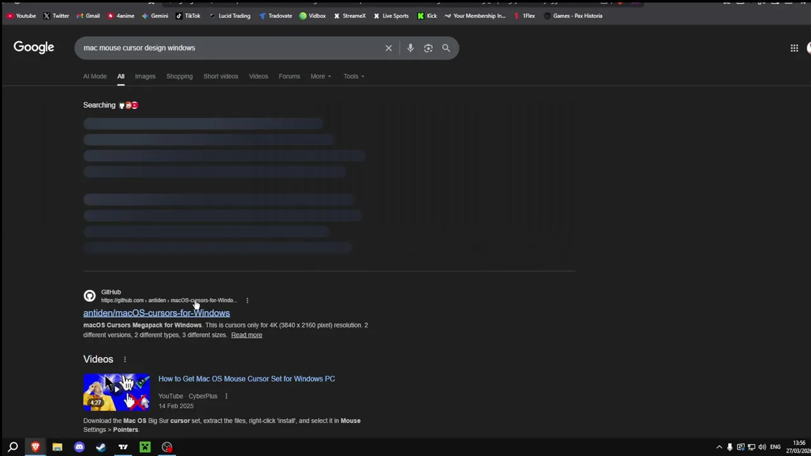Switch to Short videos tab
Viewport: 811px width, 456px height.
(x=220, y=76)
